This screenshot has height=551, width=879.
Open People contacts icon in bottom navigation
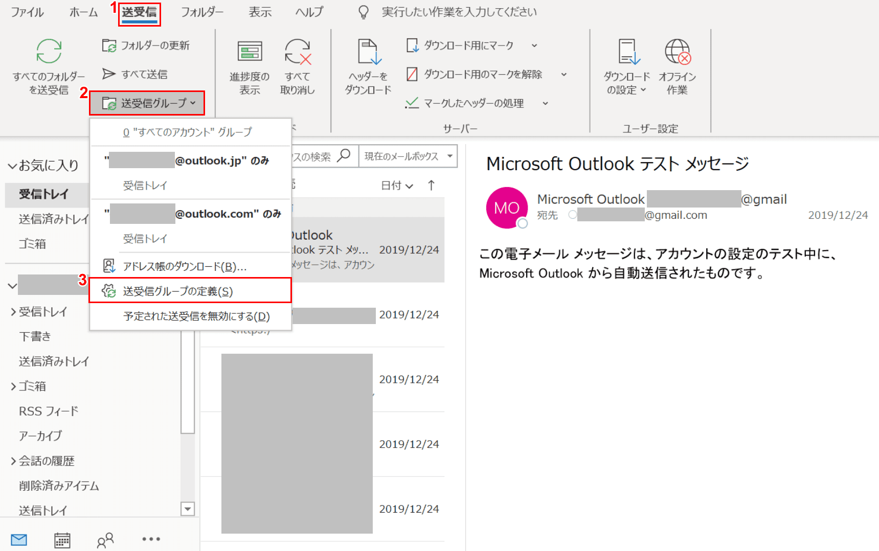pyautogui.click(x=105, y=540)
